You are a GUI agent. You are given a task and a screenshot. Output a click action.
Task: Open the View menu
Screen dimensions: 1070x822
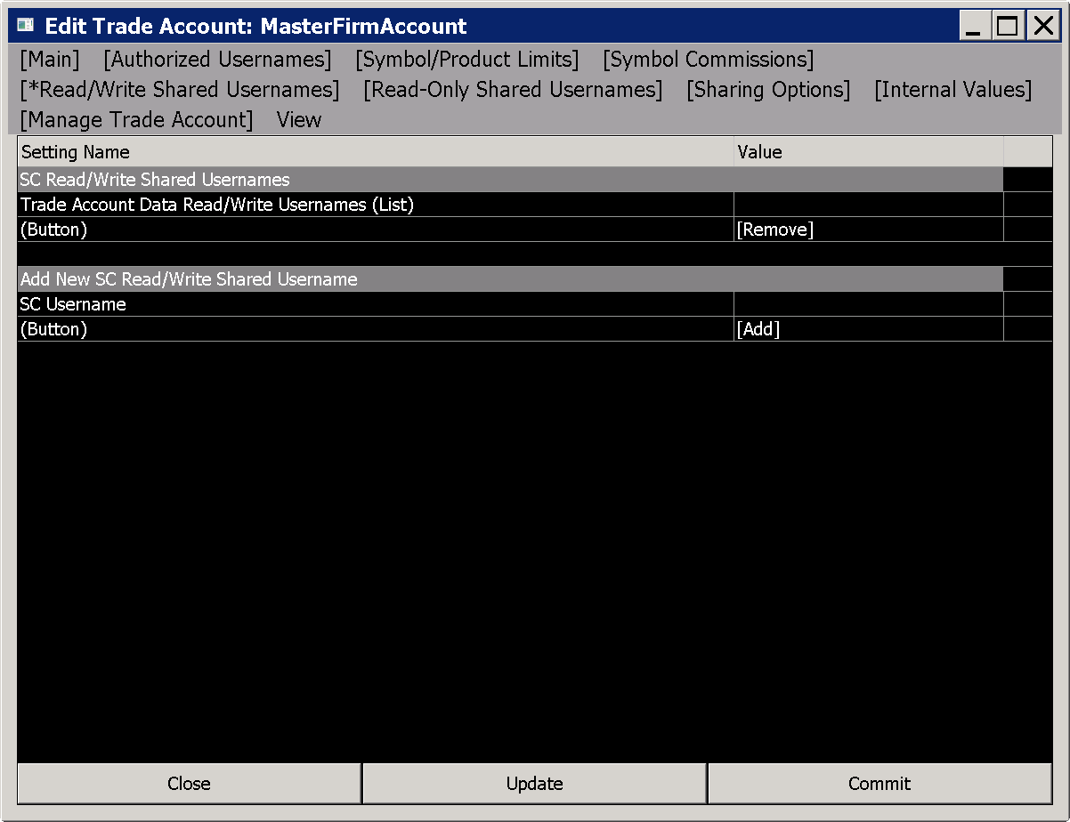point(299,120)
